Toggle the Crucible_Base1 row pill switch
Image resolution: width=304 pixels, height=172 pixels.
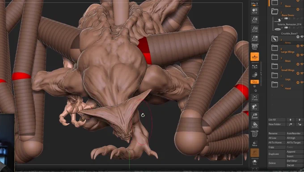coord(286,28)
